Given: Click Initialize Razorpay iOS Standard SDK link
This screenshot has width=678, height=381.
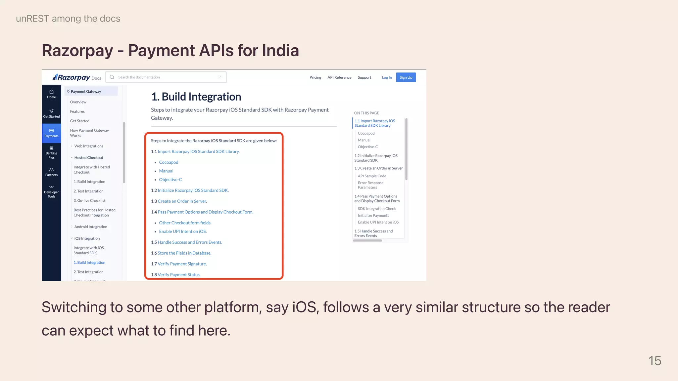Looking at the screenshot, I should pos(193,190).
